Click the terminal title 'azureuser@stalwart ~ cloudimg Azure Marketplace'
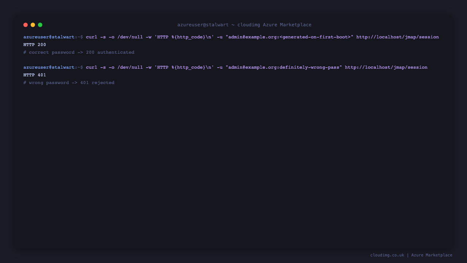 [x=244, y=25]
